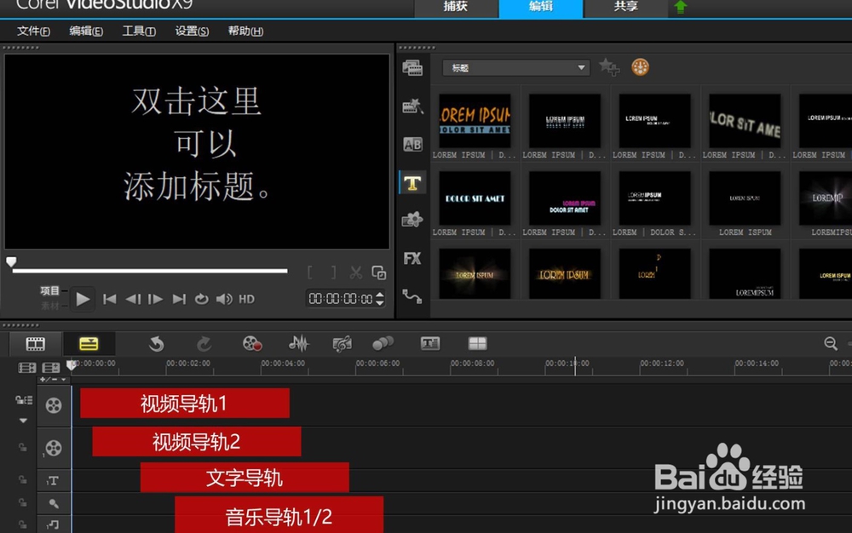Open the FX Filter library
Screen dimensions: 852x533
(412, 258)
